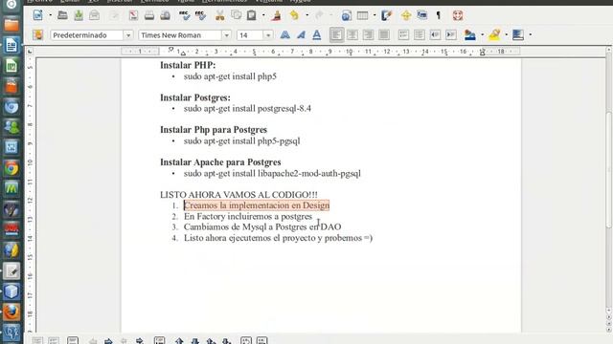Insert a hyperlink with the globe icon

347,15
